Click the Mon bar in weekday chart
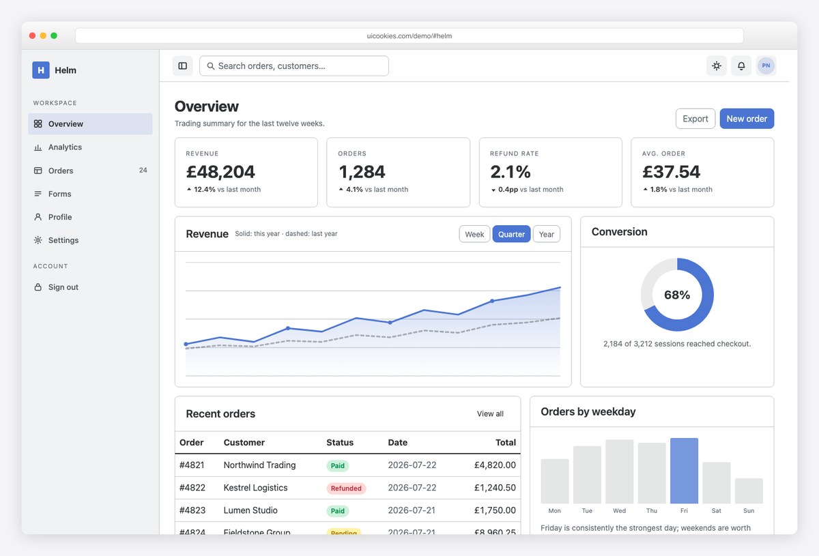819x556 pixels. pos(555,482)
